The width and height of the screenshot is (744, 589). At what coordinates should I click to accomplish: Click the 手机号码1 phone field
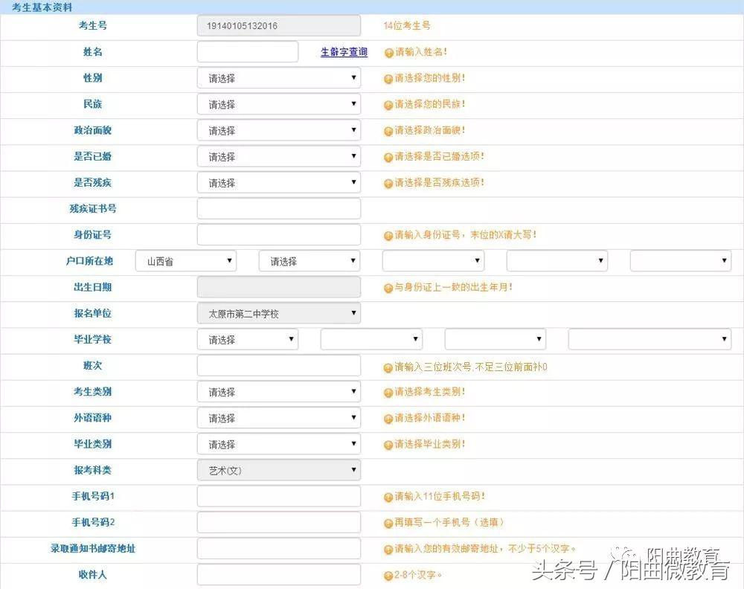(278, 495)
